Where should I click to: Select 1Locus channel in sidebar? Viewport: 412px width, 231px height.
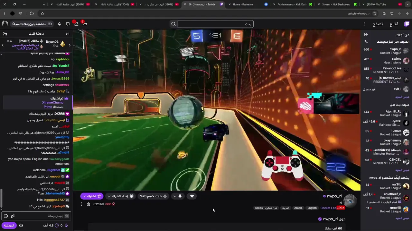tap(386, 133)
